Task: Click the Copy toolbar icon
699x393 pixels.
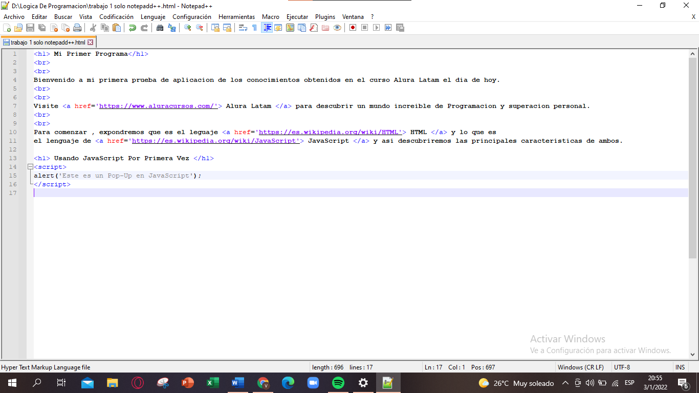Action: [x=105, y=28]
